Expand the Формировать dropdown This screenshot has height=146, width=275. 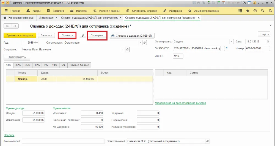(x=232, y=42)
